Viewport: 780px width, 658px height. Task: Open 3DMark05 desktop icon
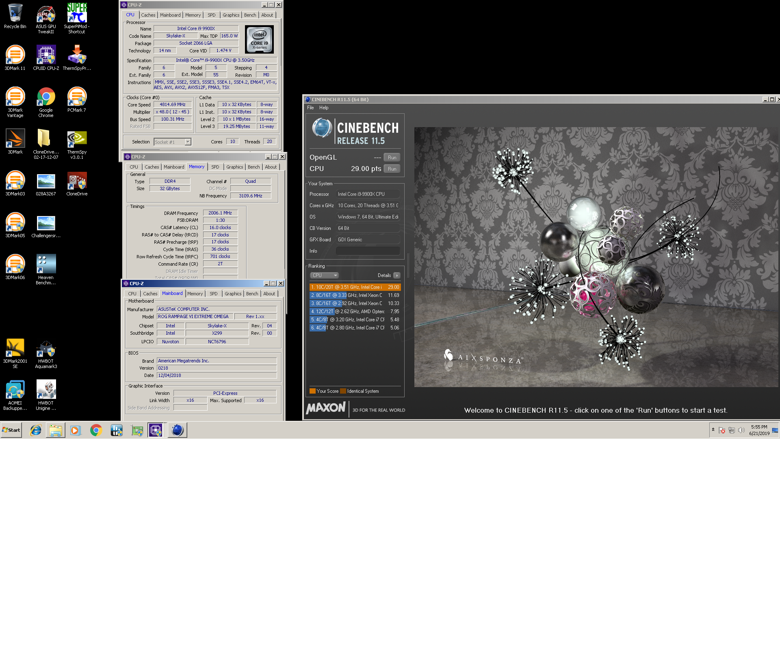pos(15,225)
